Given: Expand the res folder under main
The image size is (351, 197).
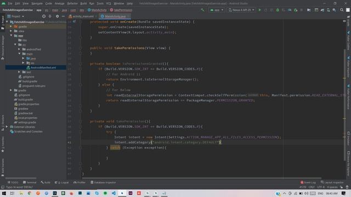Looking at the screenshot, I should point(23,63).
